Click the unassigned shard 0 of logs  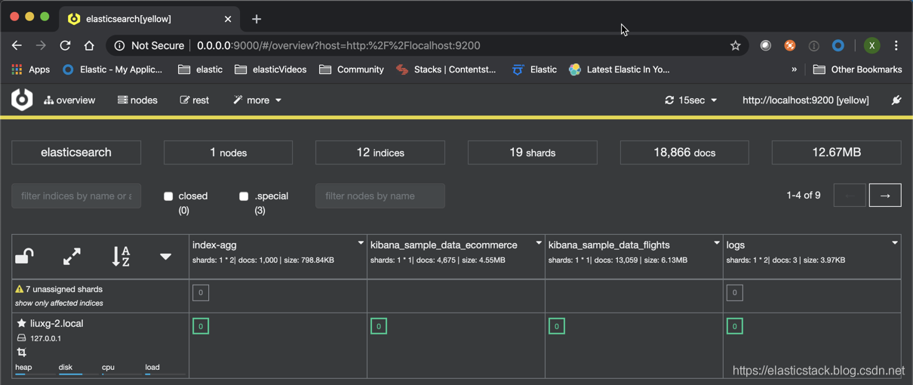[735, 293]
